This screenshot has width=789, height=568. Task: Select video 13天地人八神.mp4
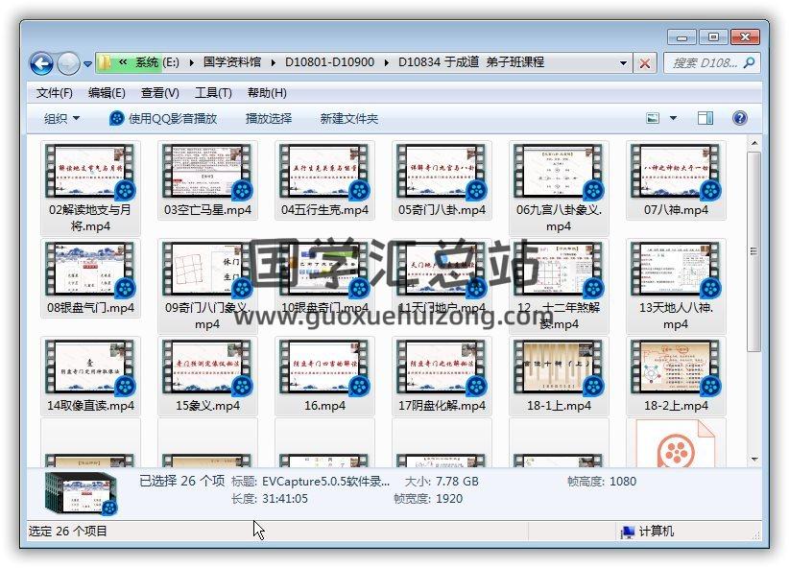[676, 286]
